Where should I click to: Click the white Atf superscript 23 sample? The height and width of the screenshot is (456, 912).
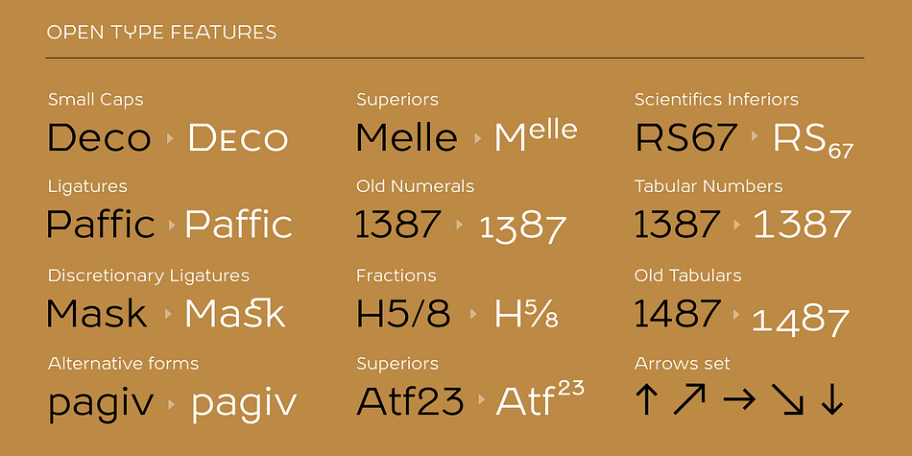(540, 397)
